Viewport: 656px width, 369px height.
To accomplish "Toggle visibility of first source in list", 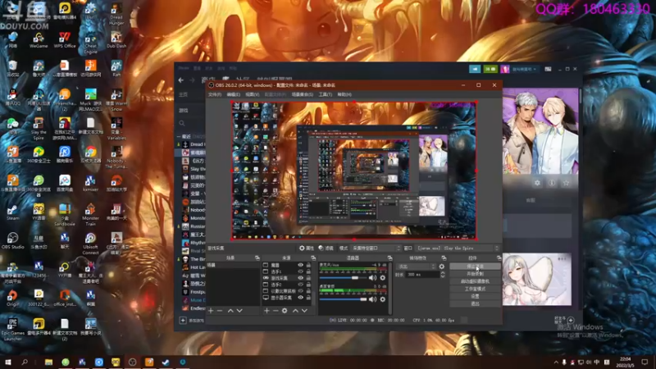I will click(x=300, y=265).
